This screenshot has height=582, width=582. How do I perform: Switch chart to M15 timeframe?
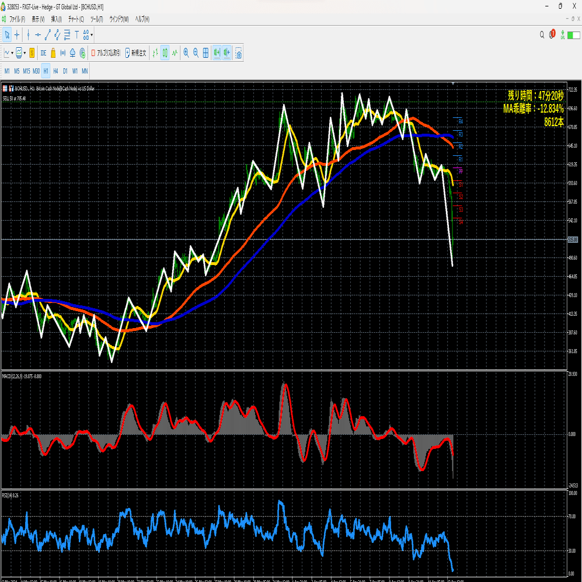click(26, 71)
